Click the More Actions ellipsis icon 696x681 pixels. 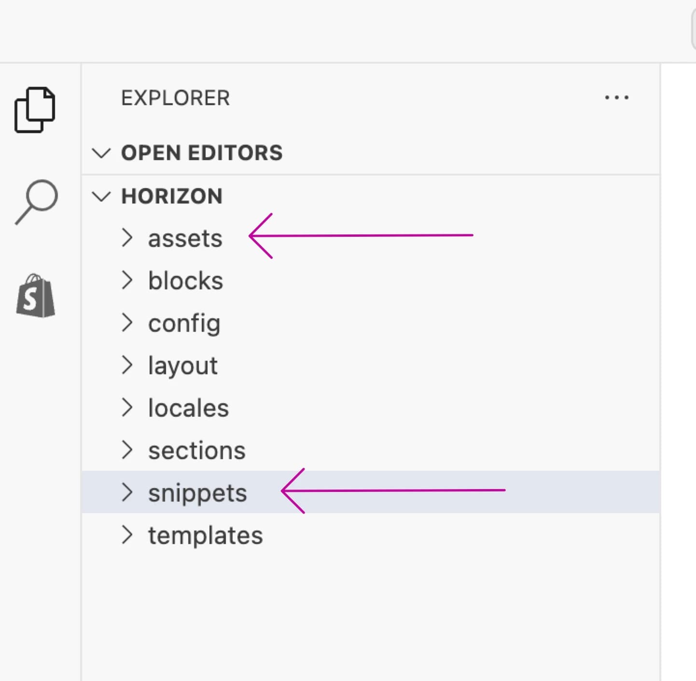pos(617,97)
